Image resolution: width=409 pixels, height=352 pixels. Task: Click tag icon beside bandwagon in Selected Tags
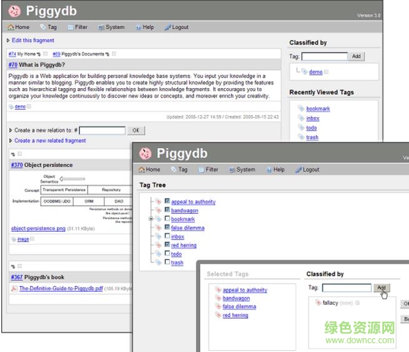pyautogui.click(x=218, y=298)
